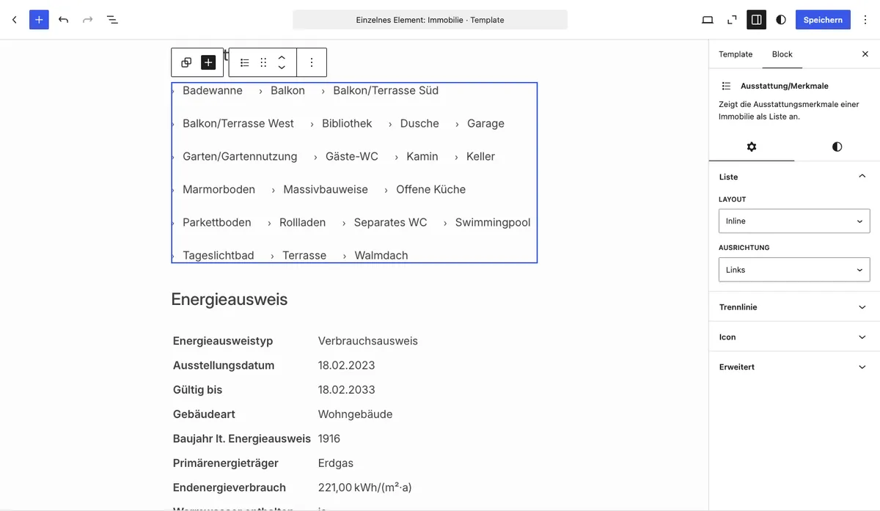Save the template with Speichern
This screenshot has height=511, width=880.
tap(823, 20)
